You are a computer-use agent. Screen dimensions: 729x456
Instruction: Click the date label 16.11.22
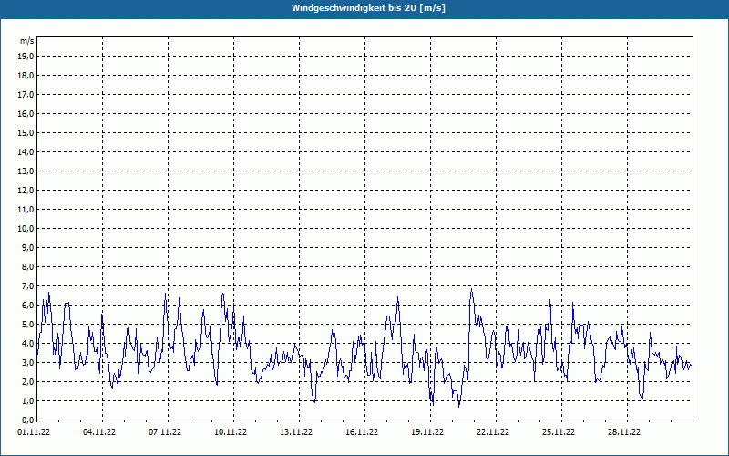click(362, 432)
